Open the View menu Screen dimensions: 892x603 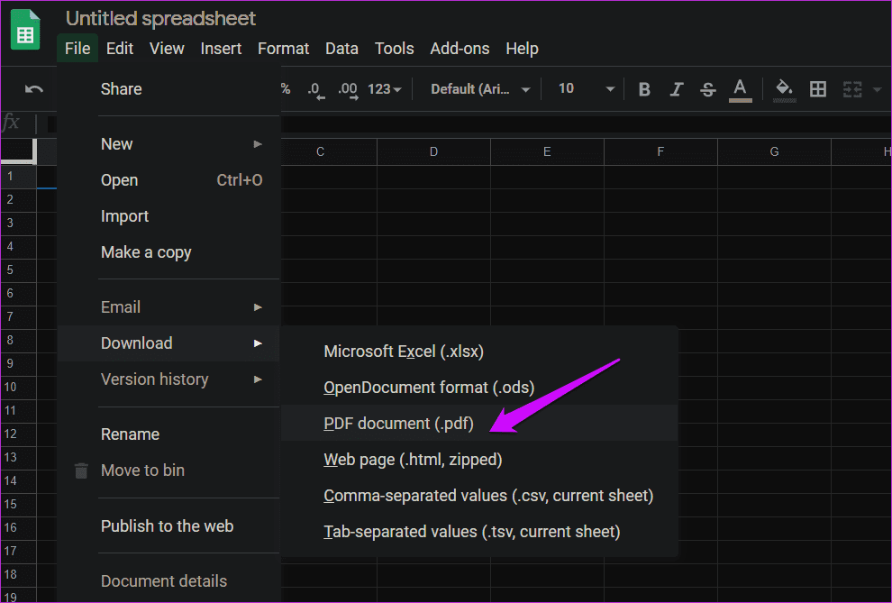tap(167, 49)
